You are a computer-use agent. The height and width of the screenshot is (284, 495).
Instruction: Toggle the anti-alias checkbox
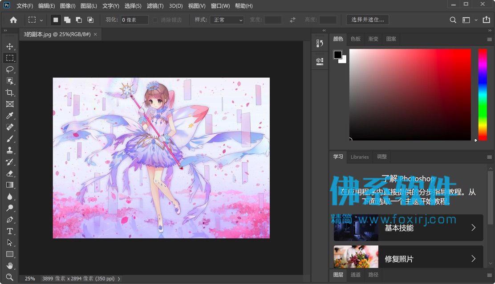tap(155, 20)
